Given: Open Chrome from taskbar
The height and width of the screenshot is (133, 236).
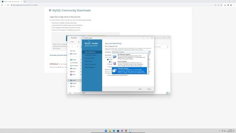Looking at the screenshot, I should [x=126, y=131].
